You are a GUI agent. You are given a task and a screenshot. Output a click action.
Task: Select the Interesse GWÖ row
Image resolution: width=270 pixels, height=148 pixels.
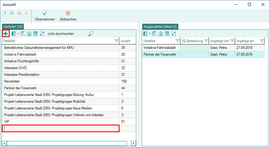tap(69, 68)
